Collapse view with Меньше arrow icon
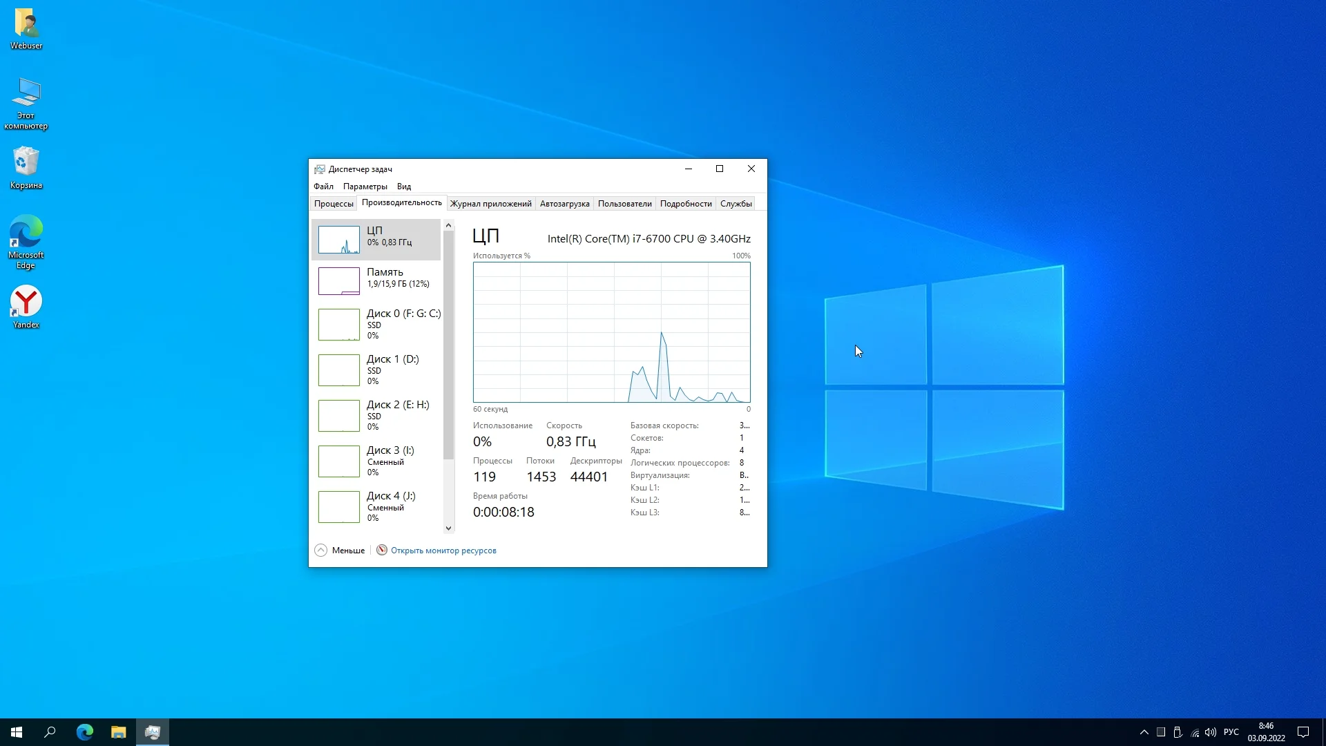The image size is (1326, 746). (320, 551)
